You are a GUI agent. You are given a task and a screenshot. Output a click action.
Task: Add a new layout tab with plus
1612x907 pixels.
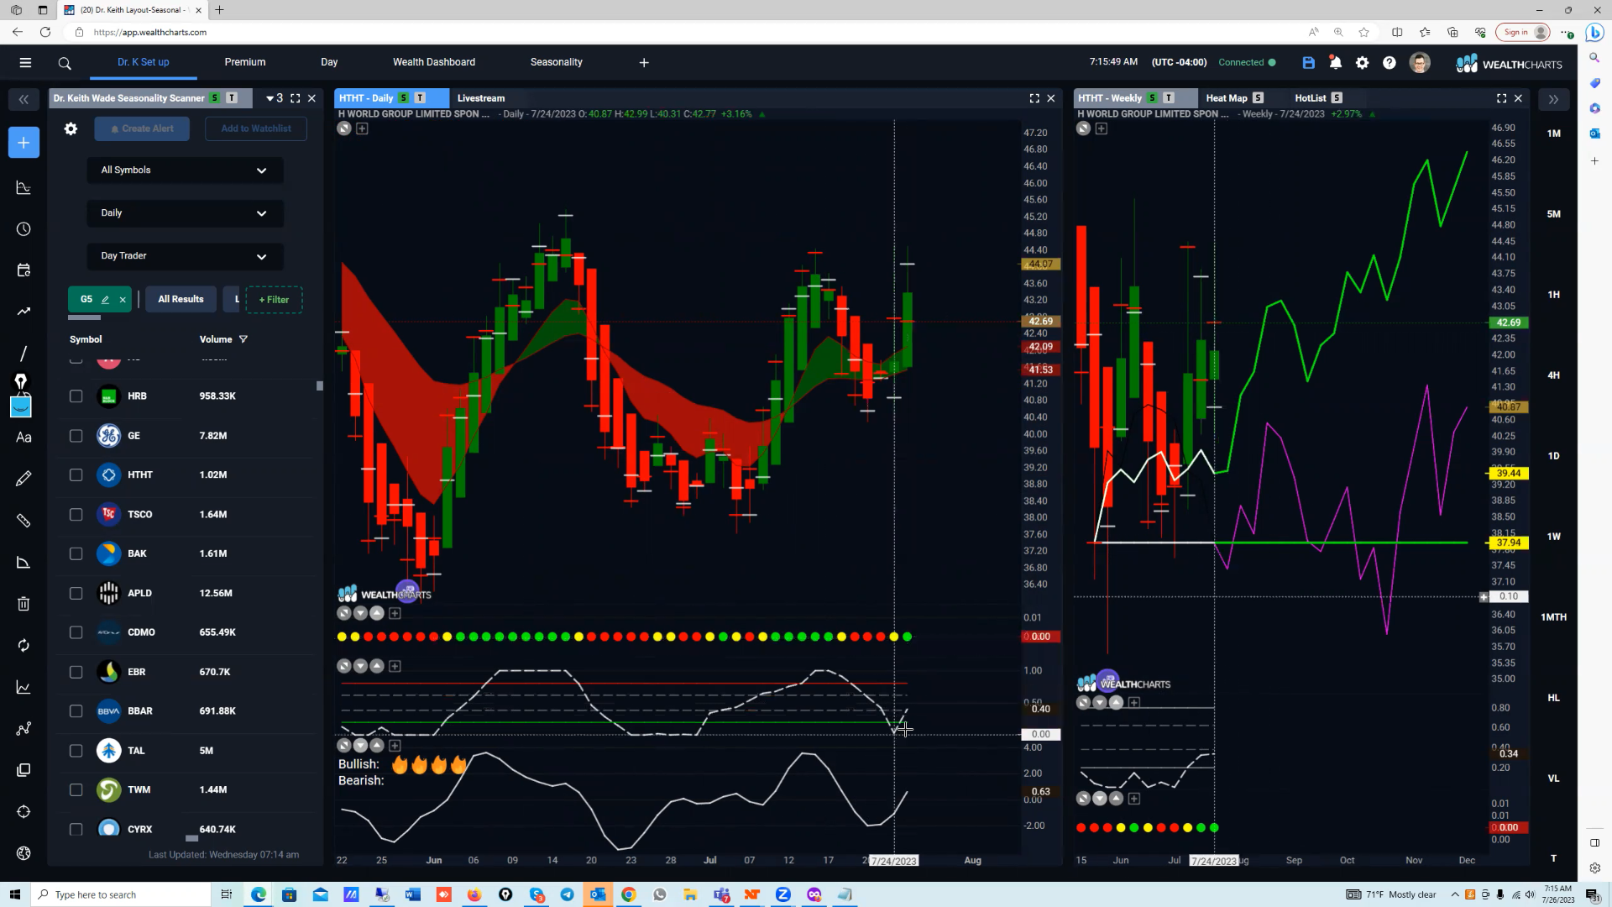tap(644, 62)
